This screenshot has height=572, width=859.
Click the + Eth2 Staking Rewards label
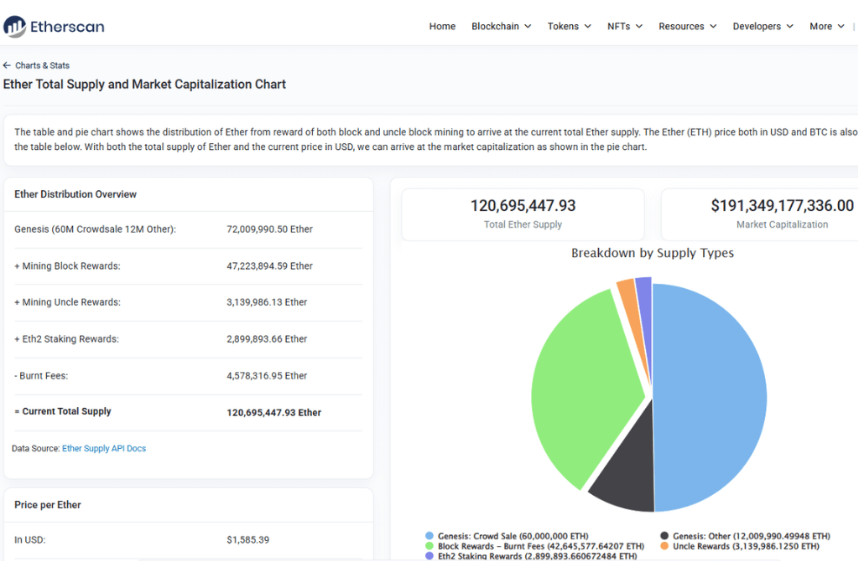[66, 339]
